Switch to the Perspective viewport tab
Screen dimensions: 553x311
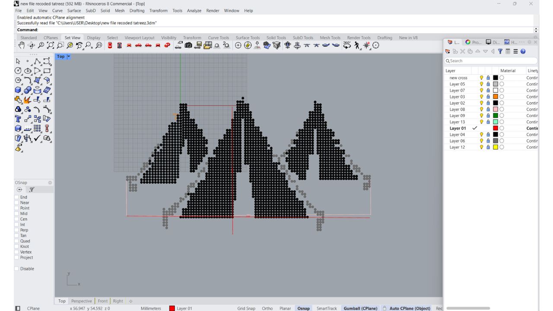pos(82,301)
